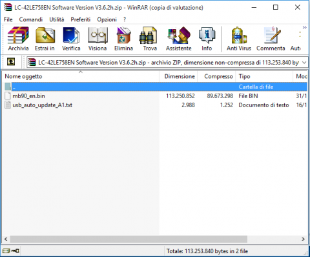Maximize the WinRAR window
The image size is (310, 257).
tap(276, 7)
